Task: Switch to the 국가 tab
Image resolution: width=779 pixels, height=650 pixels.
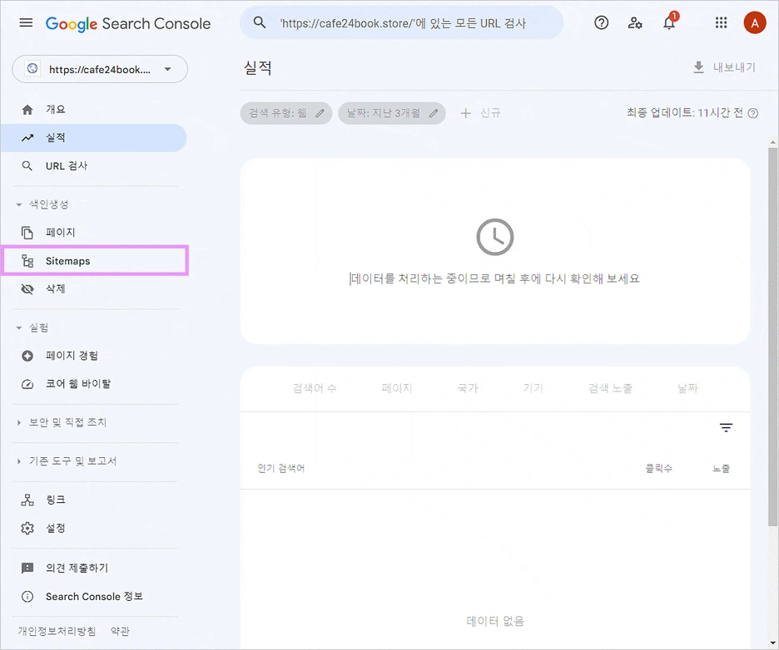Action: tap(466, 387)
